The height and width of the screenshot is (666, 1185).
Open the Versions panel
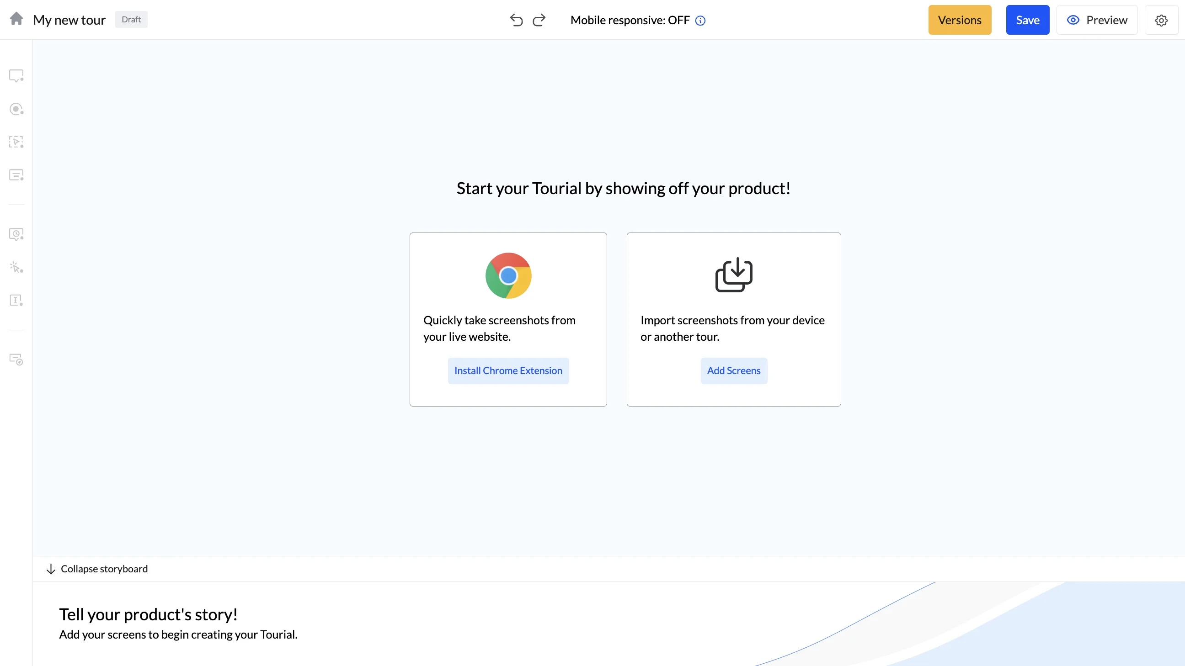[960, 20]
